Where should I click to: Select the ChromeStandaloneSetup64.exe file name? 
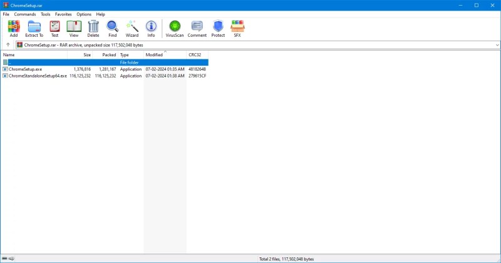coord(38,76)
